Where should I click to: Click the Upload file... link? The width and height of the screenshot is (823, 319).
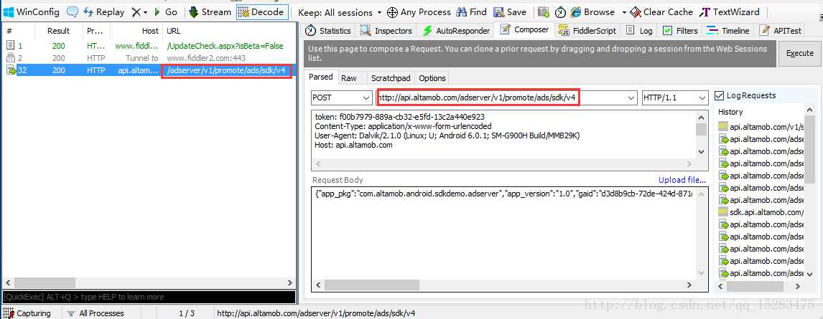tap(682, 180)
